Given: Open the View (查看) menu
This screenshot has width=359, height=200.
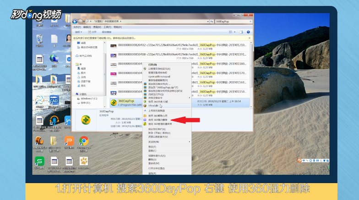Looking at the screenshot, I should 97,27.
